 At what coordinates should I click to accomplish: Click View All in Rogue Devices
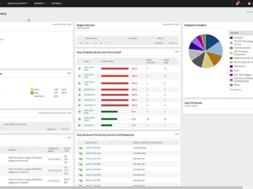pos(173,43)
